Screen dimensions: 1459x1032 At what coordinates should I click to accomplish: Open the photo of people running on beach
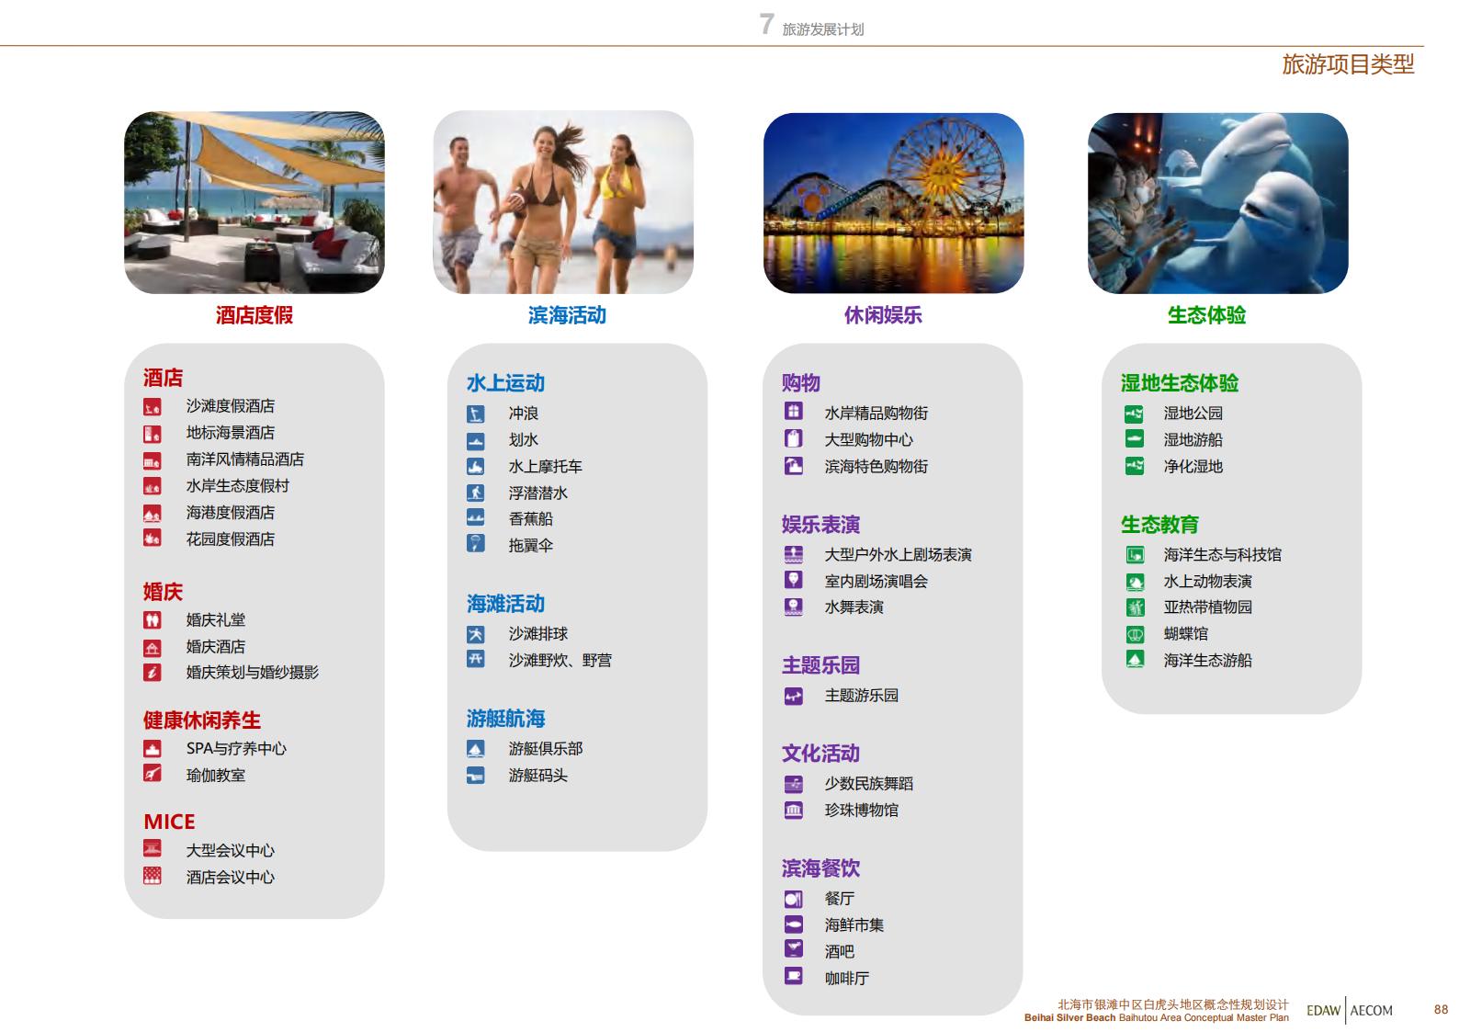[563, 203]
